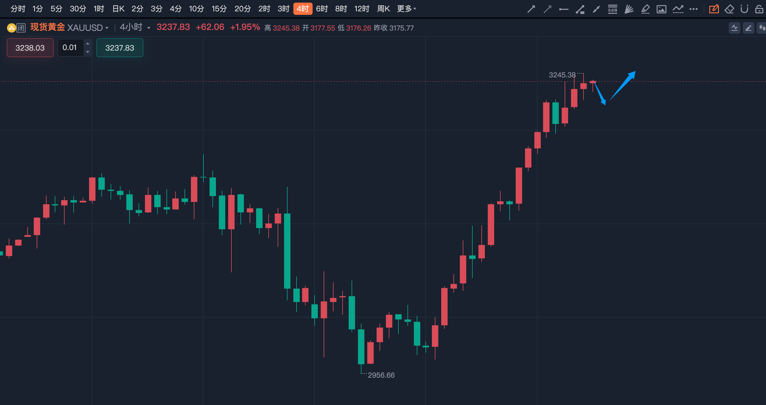Screen dimensions: 766x405
Task: Select the solid arrow drawing tool
Action: (x=531, y=9)
